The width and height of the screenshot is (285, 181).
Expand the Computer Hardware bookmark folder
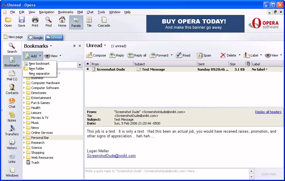24,83
